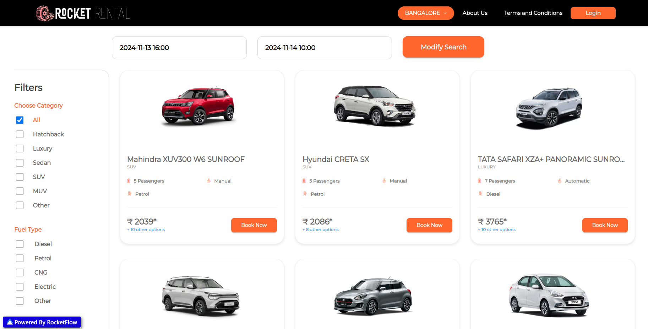Click passenger icon on Mahindra XUV300 card
Image resolution: width=648 pixels, height=329 pixels.
[x=129, y=181]
